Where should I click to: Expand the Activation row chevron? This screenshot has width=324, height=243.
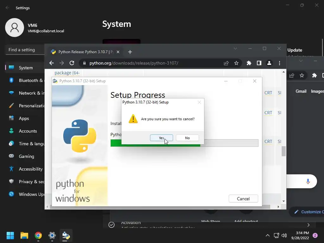click(x=308, y=225)
